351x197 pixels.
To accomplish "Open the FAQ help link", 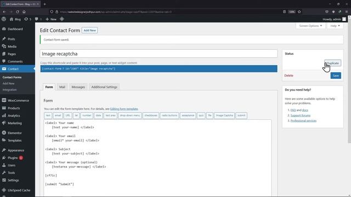I will (x=293, y=110).
